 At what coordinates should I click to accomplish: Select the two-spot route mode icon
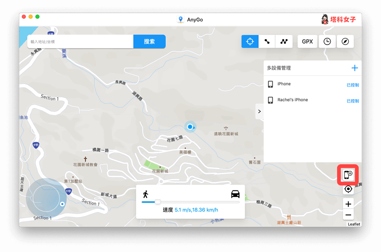(267, 42)
